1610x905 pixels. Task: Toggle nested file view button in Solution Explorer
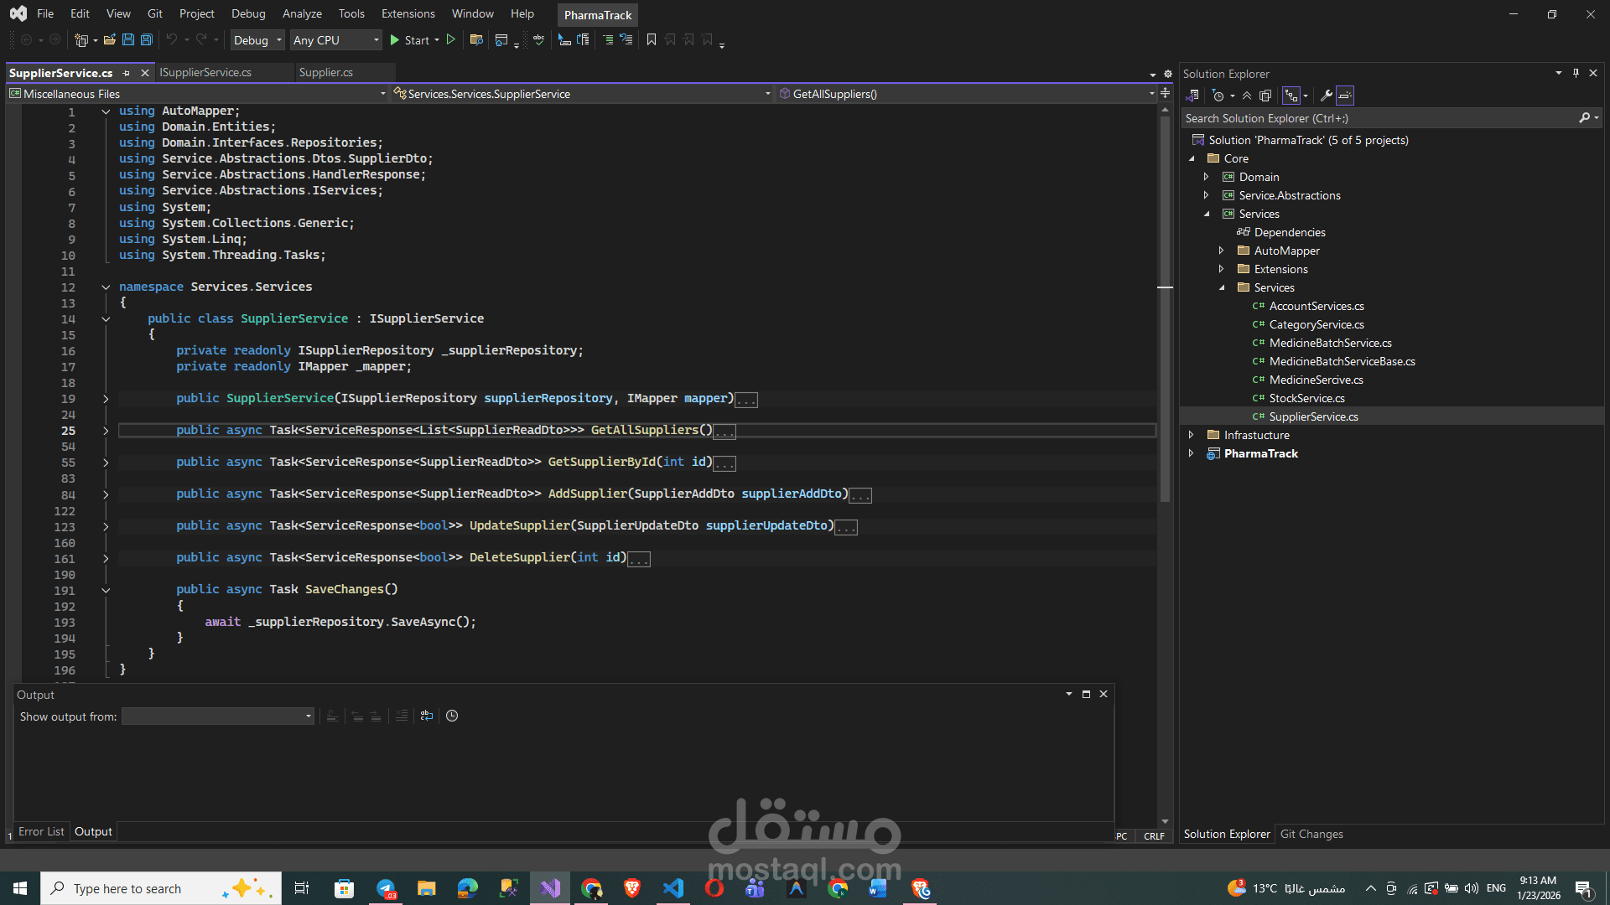[x=1291, y=96]
